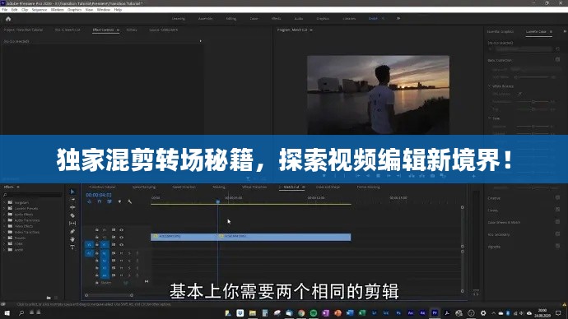Toggle the V2 track output eye
The height and width of the screenshot is (319, 568).
[x=121, y=238]
